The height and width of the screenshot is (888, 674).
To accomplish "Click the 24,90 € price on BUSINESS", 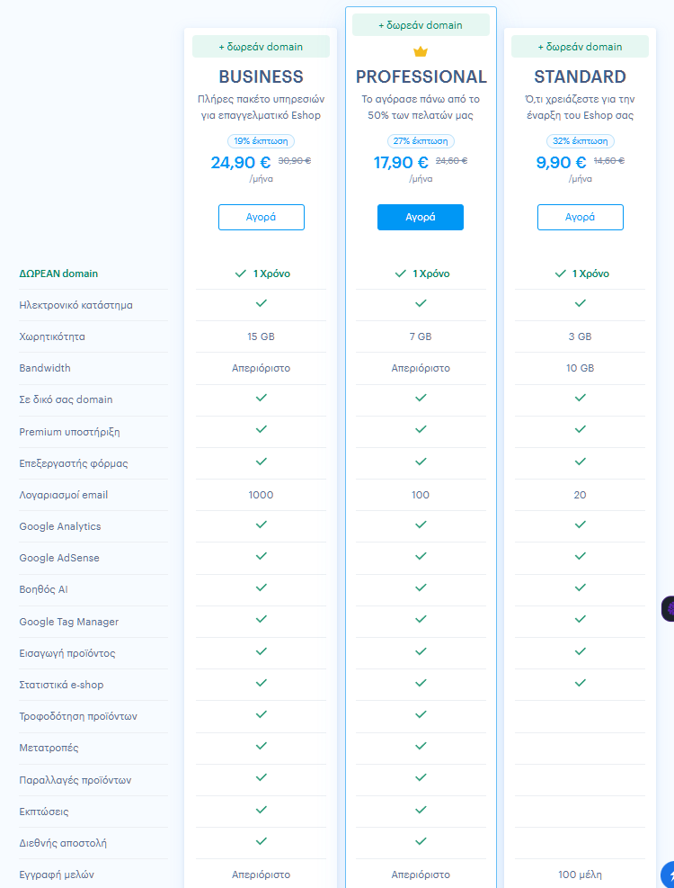I will click(x=241, y=163).
